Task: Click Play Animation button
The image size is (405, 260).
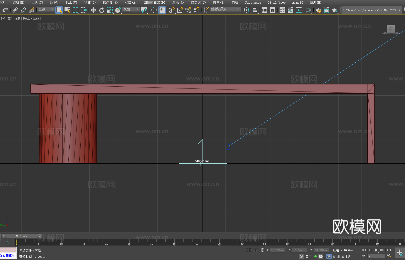Action: click(376, 250)
